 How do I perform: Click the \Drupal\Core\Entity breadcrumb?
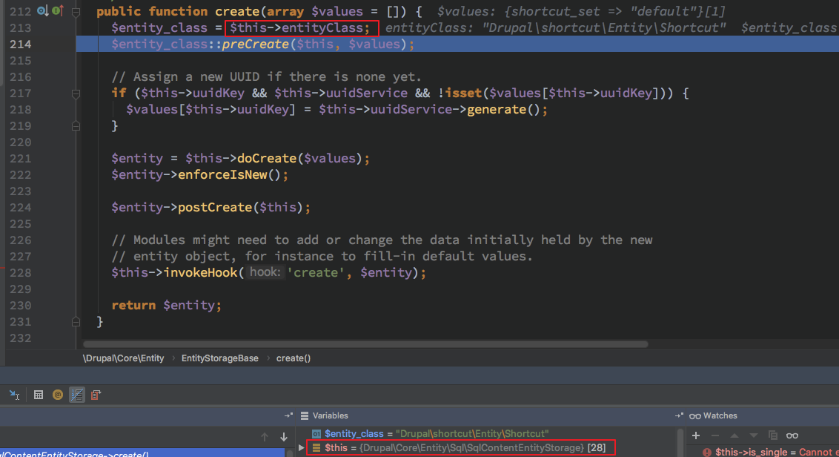click(x=123, y=358)
